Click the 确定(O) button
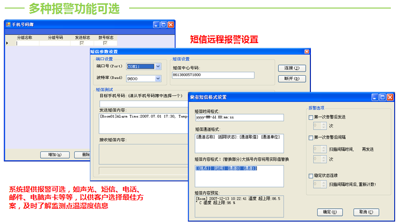397x223 pixels. click(x=330, y=213)
